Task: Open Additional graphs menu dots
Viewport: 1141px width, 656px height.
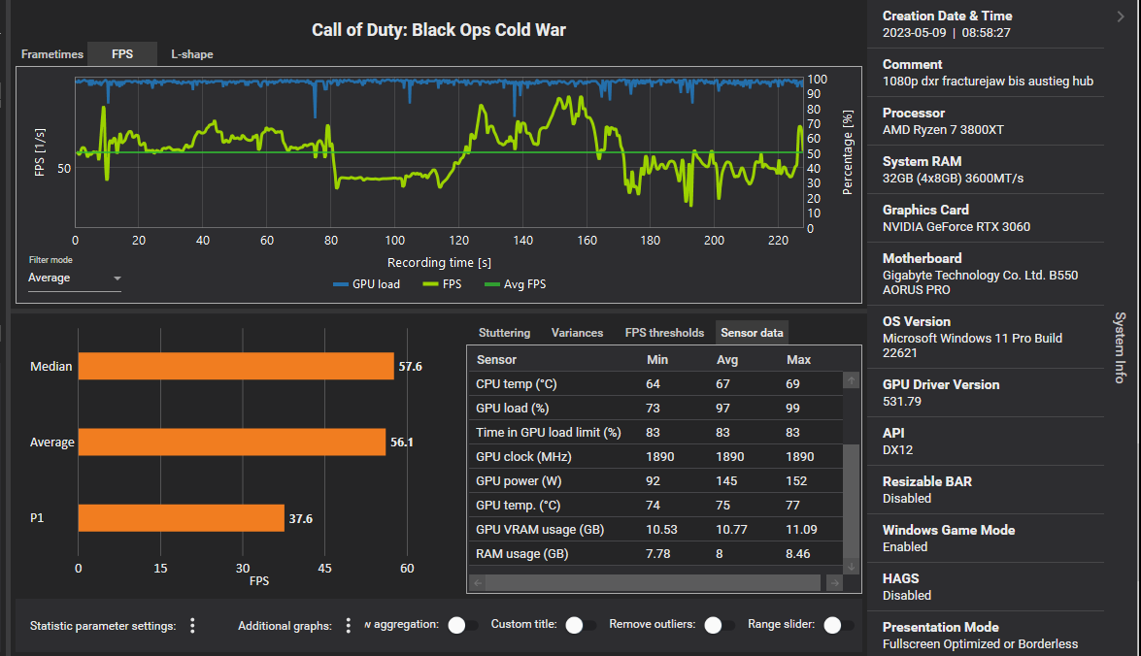Action: (348, 626)
